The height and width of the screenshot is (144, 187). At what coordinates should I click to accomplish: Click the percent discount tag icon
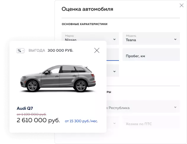pyautogui.click(x=21, y=51)
